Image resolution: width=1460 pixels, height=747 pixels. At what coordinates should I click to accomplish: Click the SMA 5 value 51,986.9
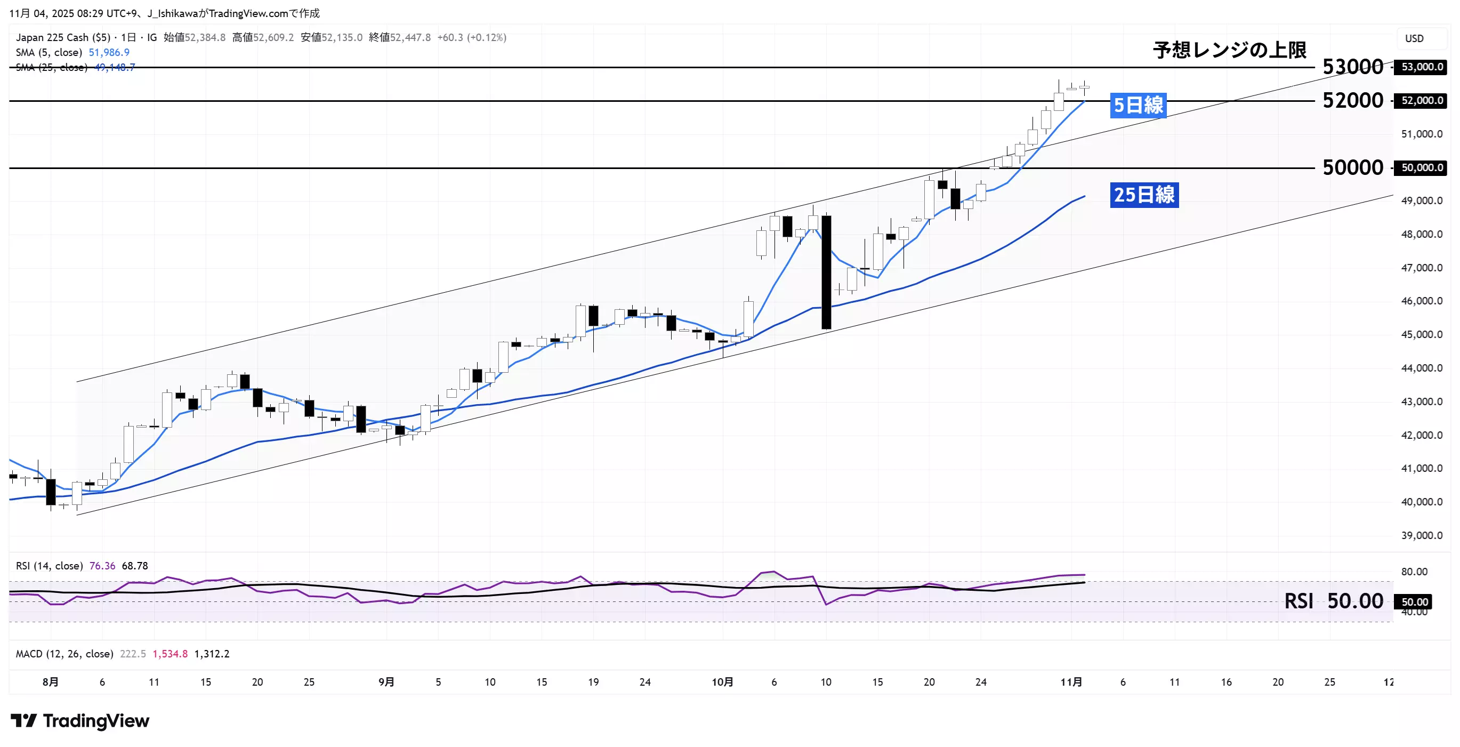pyautogui.click(x=109, y=52)
